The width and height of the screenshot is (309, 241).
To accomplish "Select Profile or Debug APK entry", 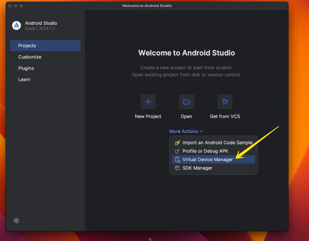I will [x=213, y=151].
